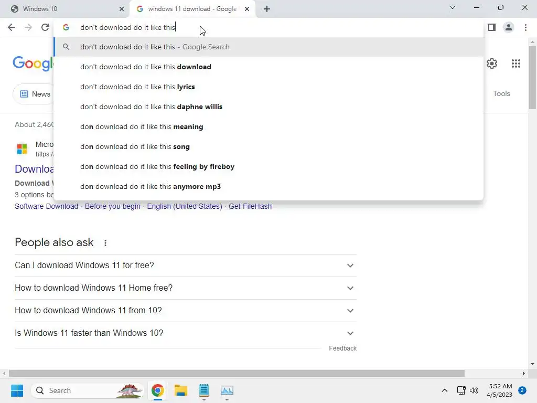Open the Get-FileHash link
This screenshot has width=537, height=403.
coord(250,206)
